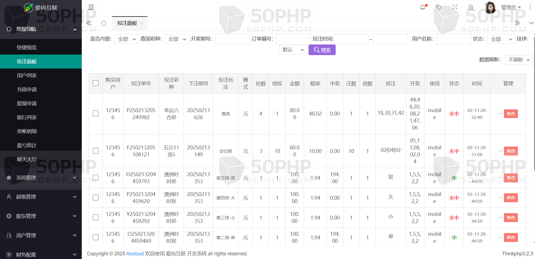
Task: Open the vertical three-dot more menu
Action: click(x=530, y=7)
